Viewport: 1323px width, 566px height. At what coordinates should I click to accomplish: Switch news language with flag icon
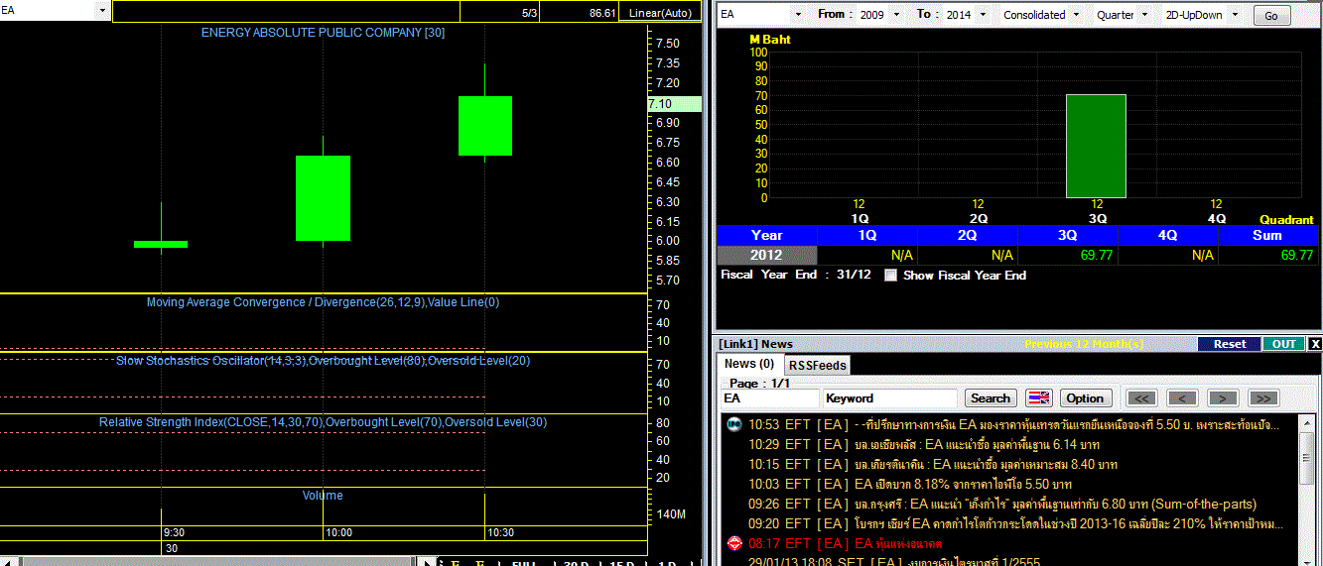pyautogui.click(x=1038, y=397)
